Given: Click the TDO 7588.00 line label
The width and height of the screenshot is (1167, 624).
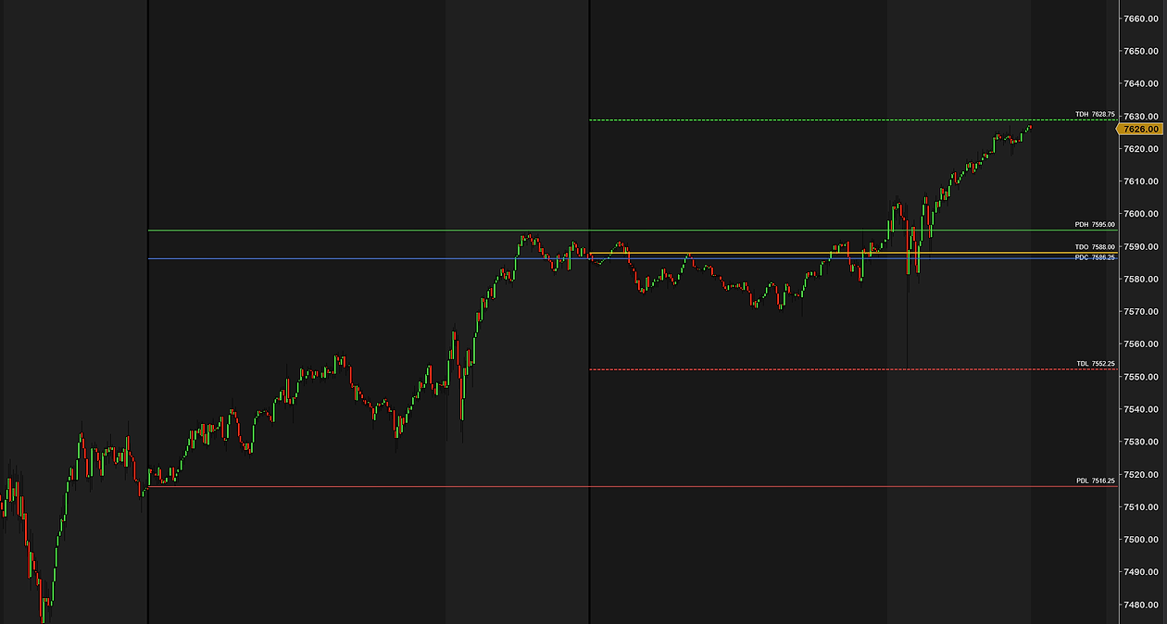Looking at the screenshot, I should (1095, 247).
